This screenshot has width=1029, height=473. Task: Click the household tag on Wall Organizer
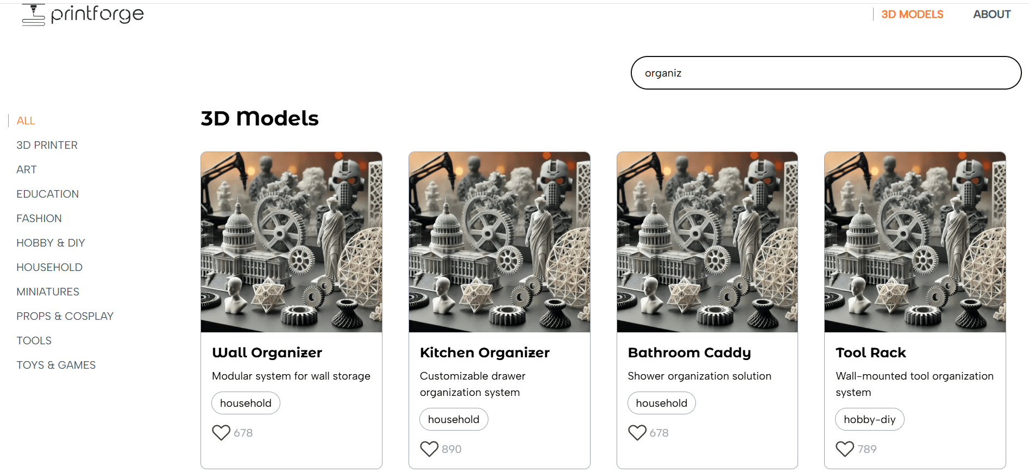coord(246,403)
